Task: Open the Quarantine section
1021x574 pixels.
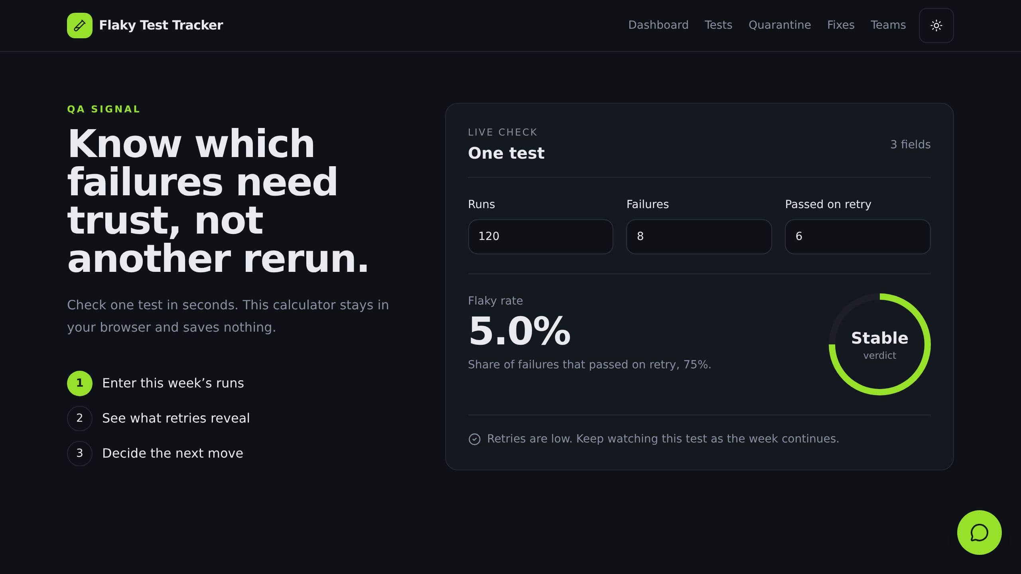Action: [x=779, y=25]
